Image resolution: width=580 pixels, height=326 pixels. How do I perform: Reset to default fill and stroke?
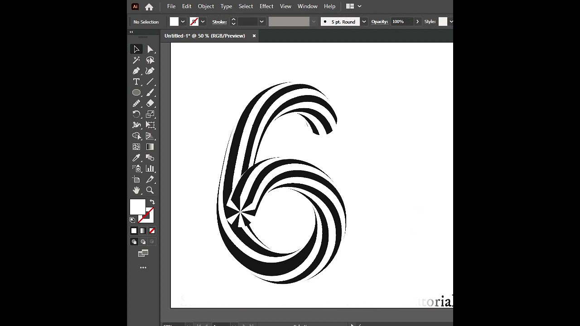(132, 220)
